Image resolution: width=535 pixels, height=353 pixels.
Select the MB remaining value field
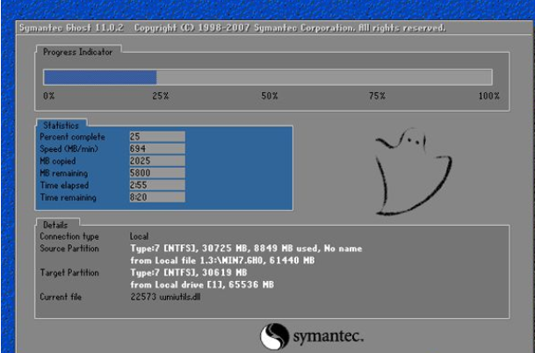click(x=156, y=174)
